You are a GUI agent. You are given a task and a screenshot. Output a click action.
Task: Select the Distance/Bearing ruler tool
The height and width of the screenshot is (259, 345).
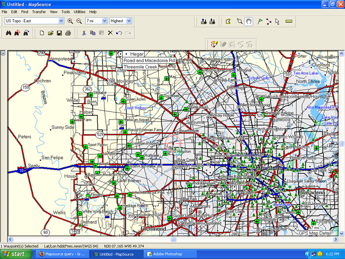click(x=289, y=21)
